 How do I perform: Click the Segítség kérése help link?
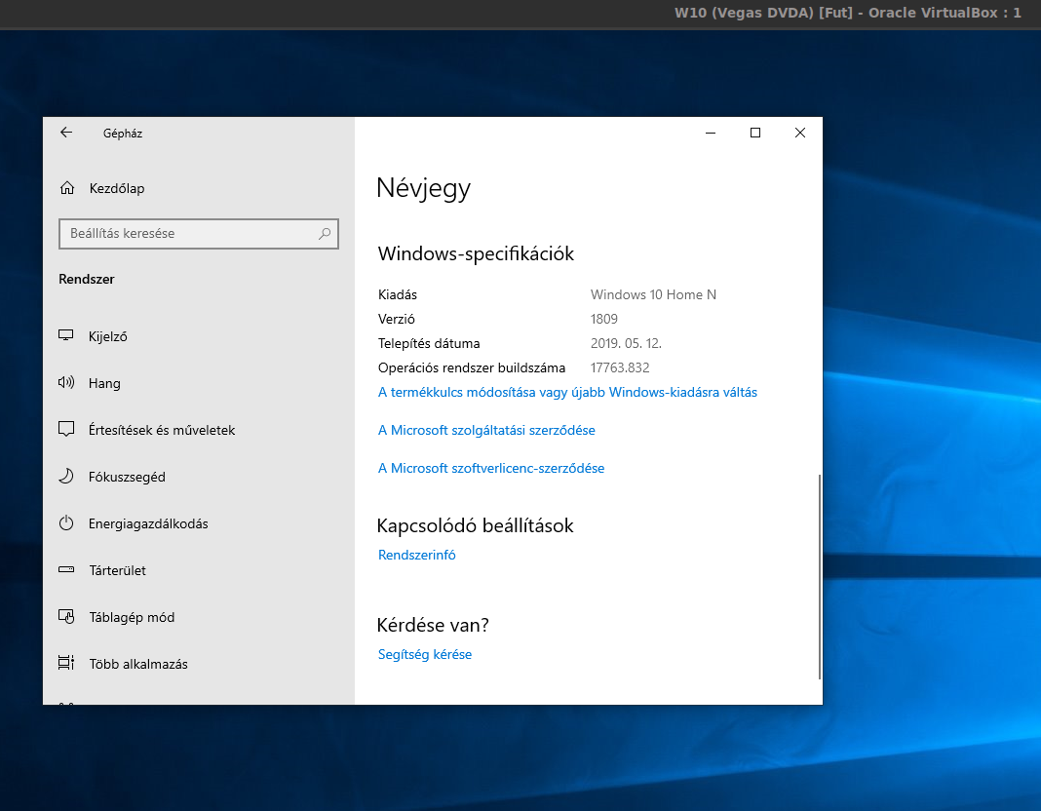424,654
